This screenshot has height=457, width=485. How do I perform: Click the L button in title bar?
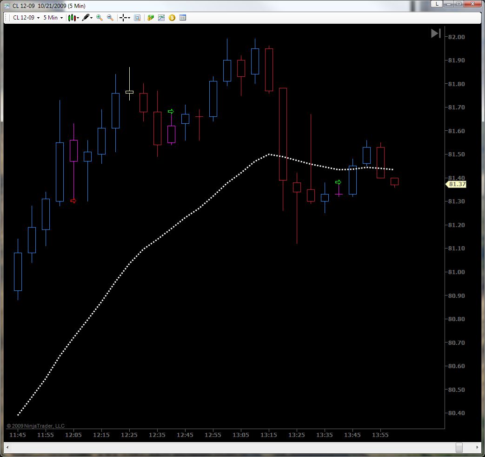point(437,4)
